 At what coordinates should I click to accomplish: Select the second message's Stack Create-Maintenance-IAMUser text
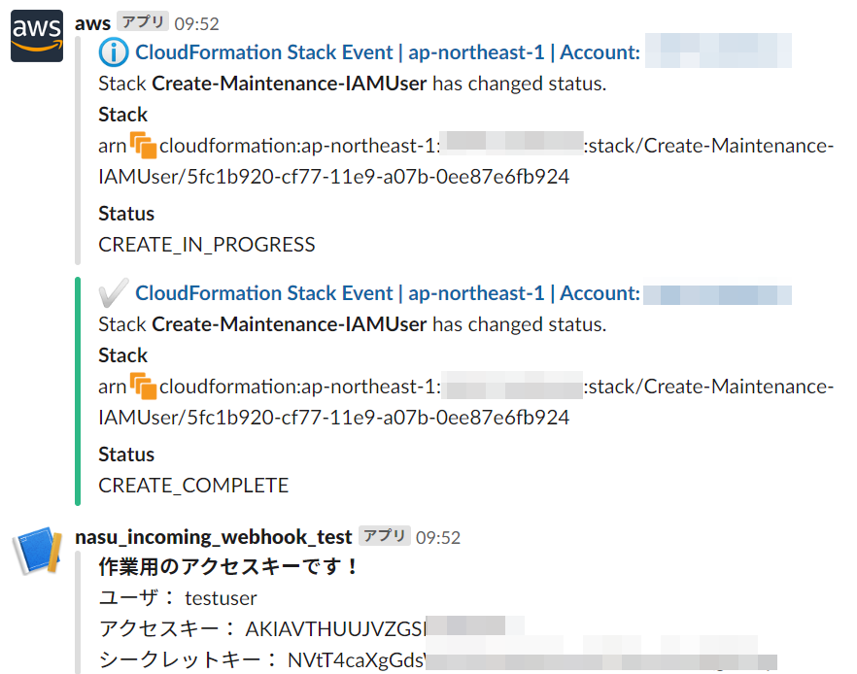coord(262,324)
